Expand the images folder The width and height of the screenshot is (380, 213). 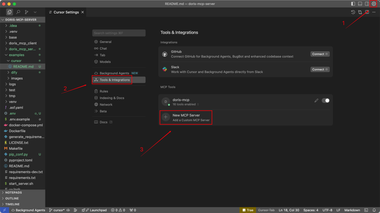point(23,78)
